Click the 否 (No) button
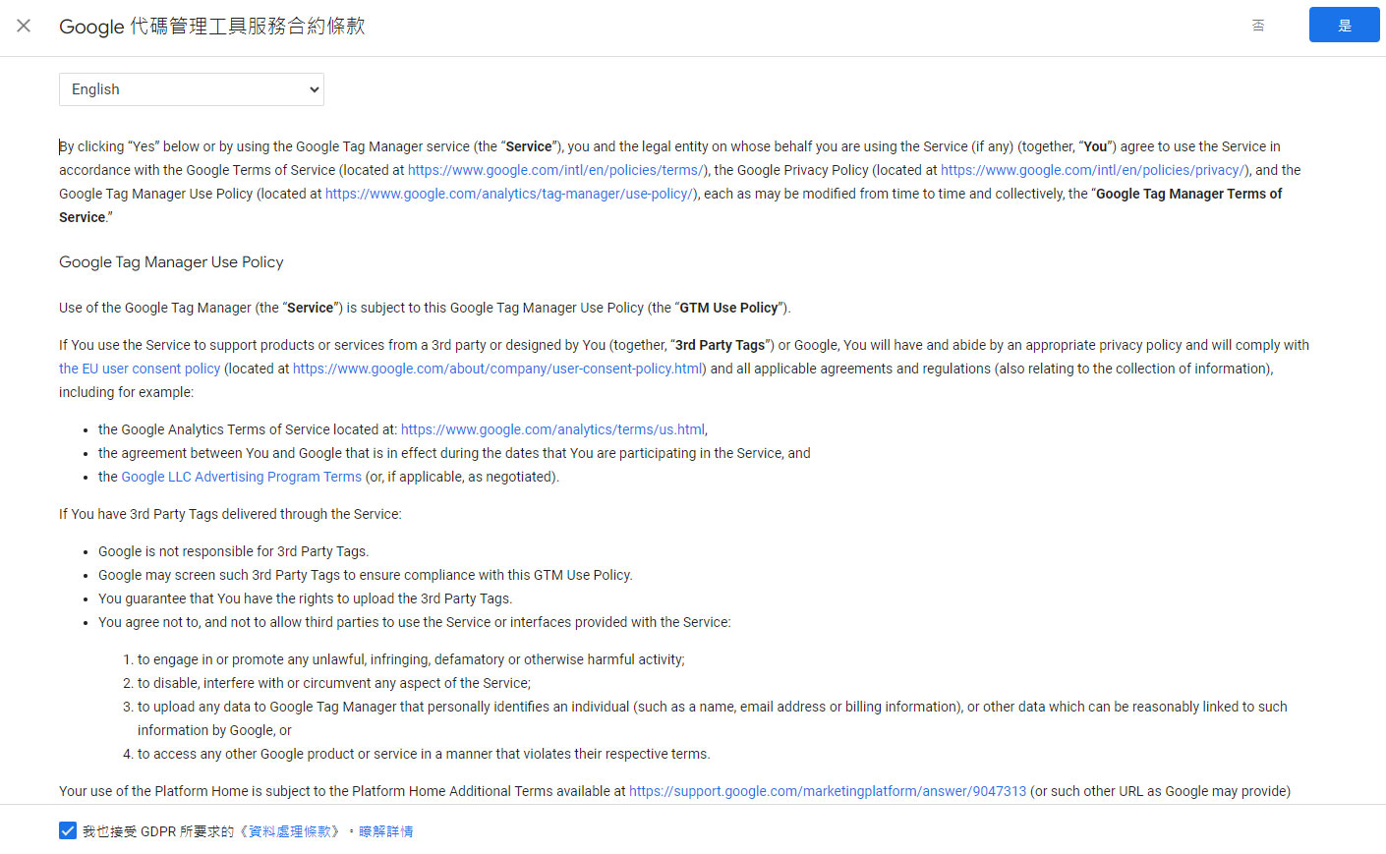The height and width of the screenshot is (854, 1386). click(1258, 26)
